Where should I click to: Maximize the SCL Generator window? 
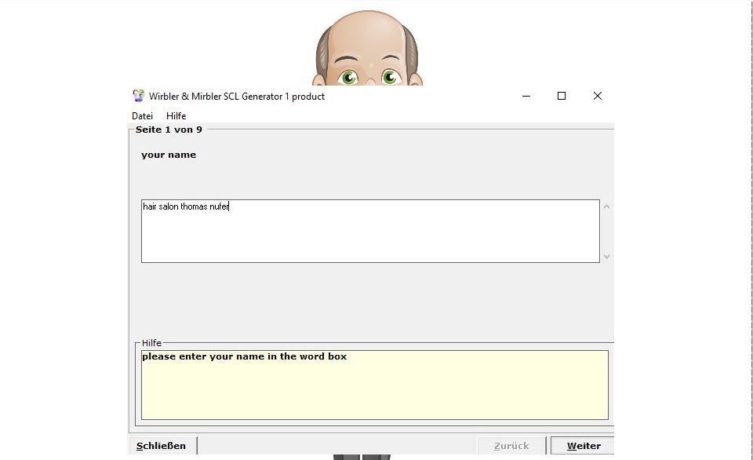(562, 96)
